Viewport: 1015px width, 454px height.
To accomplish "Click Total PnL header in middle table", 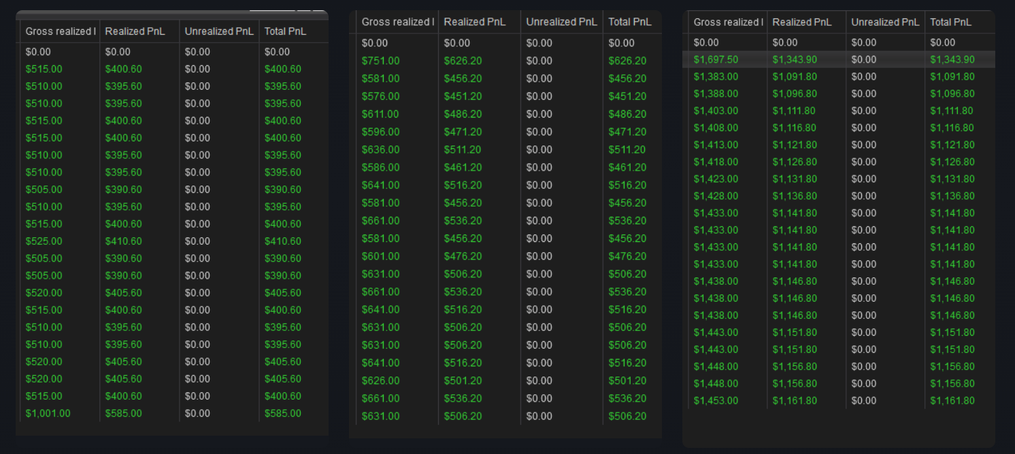I will pyautogui.click(x=629, y=22).
